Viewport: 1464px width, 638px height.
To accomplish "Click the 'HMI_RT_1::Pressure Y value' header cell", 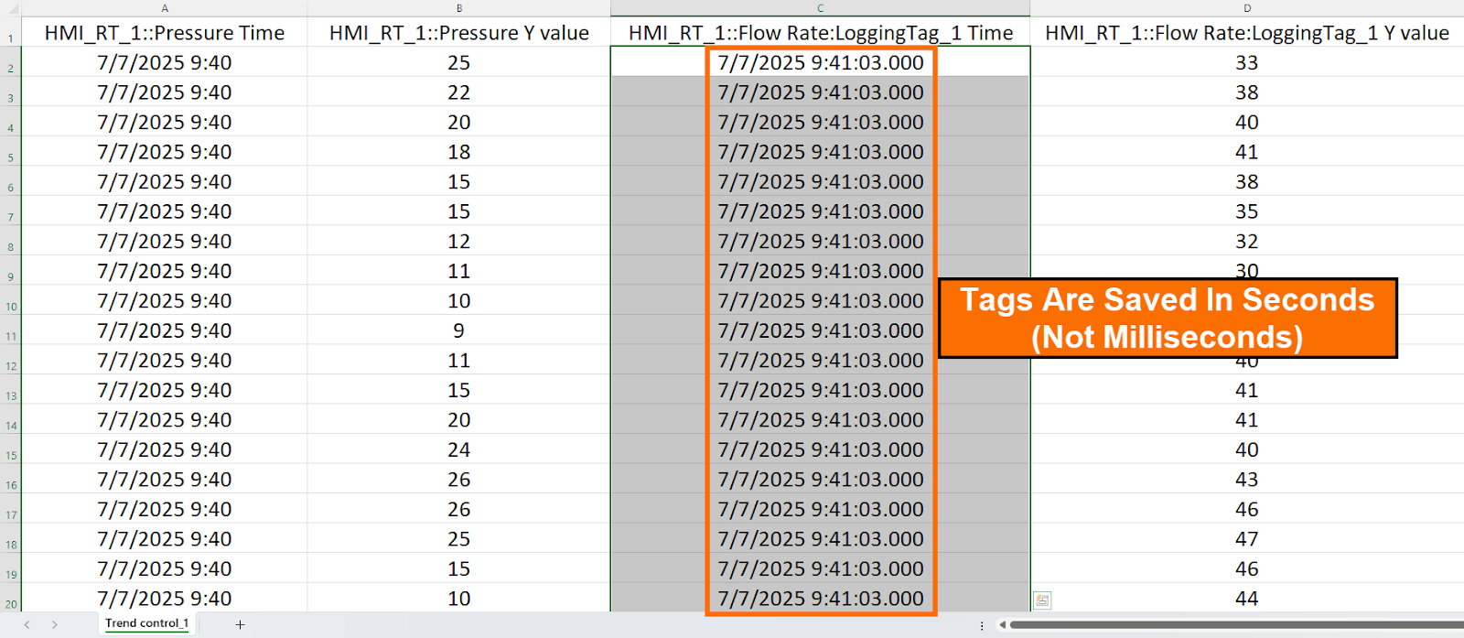I will 458,33.
